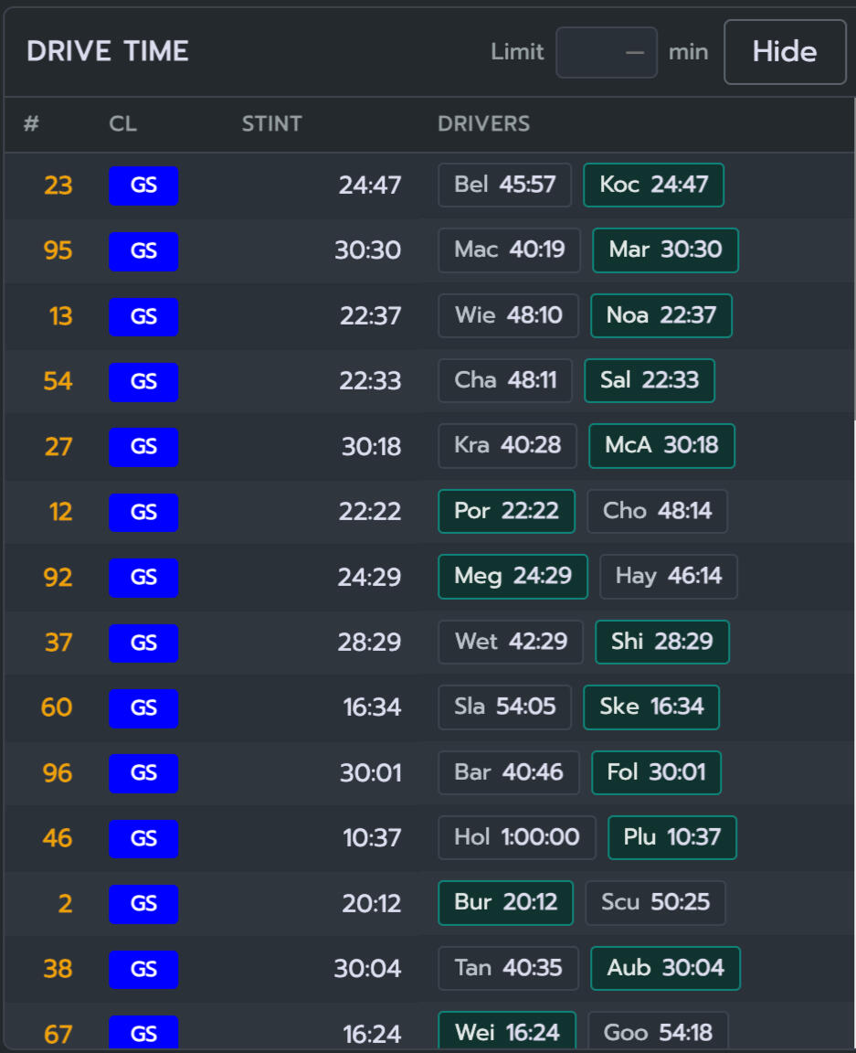Click the GS class badge for car 95
The image size is (856, 1053).
(143, 251)
